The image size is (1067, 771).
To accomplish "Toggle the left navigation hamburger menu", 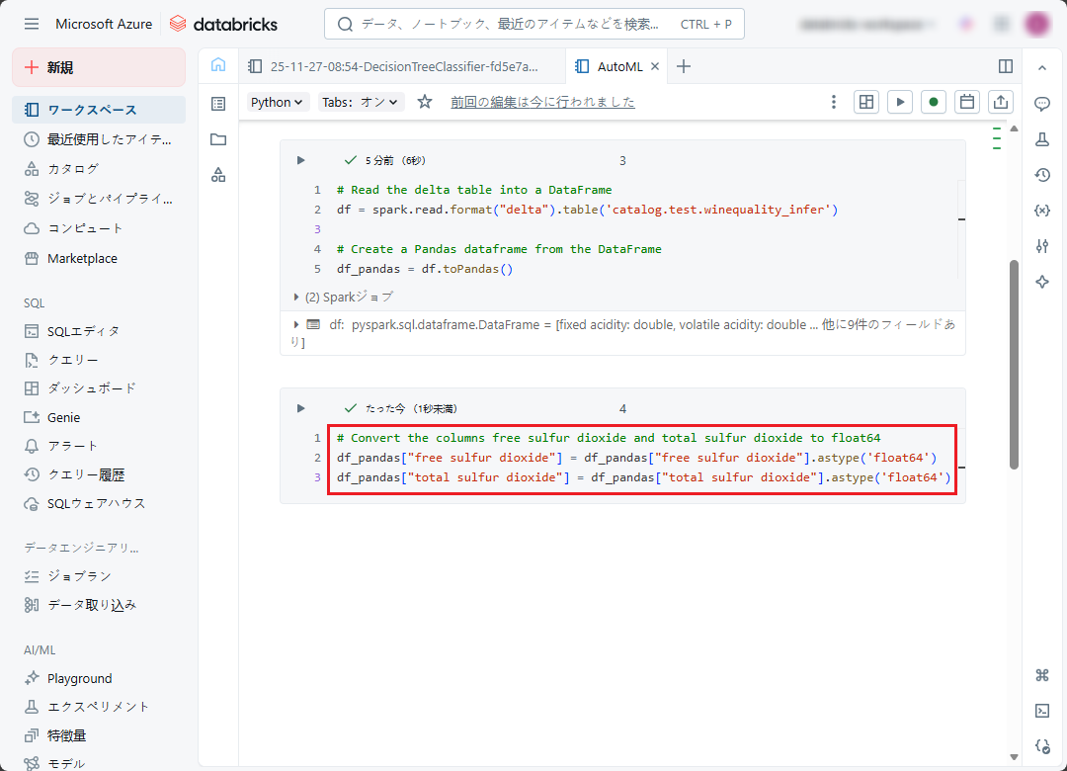I will 32,24.
